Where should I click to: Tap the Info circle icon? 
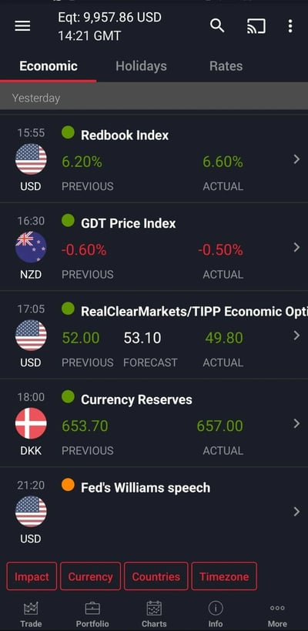[x=216, y=608]
